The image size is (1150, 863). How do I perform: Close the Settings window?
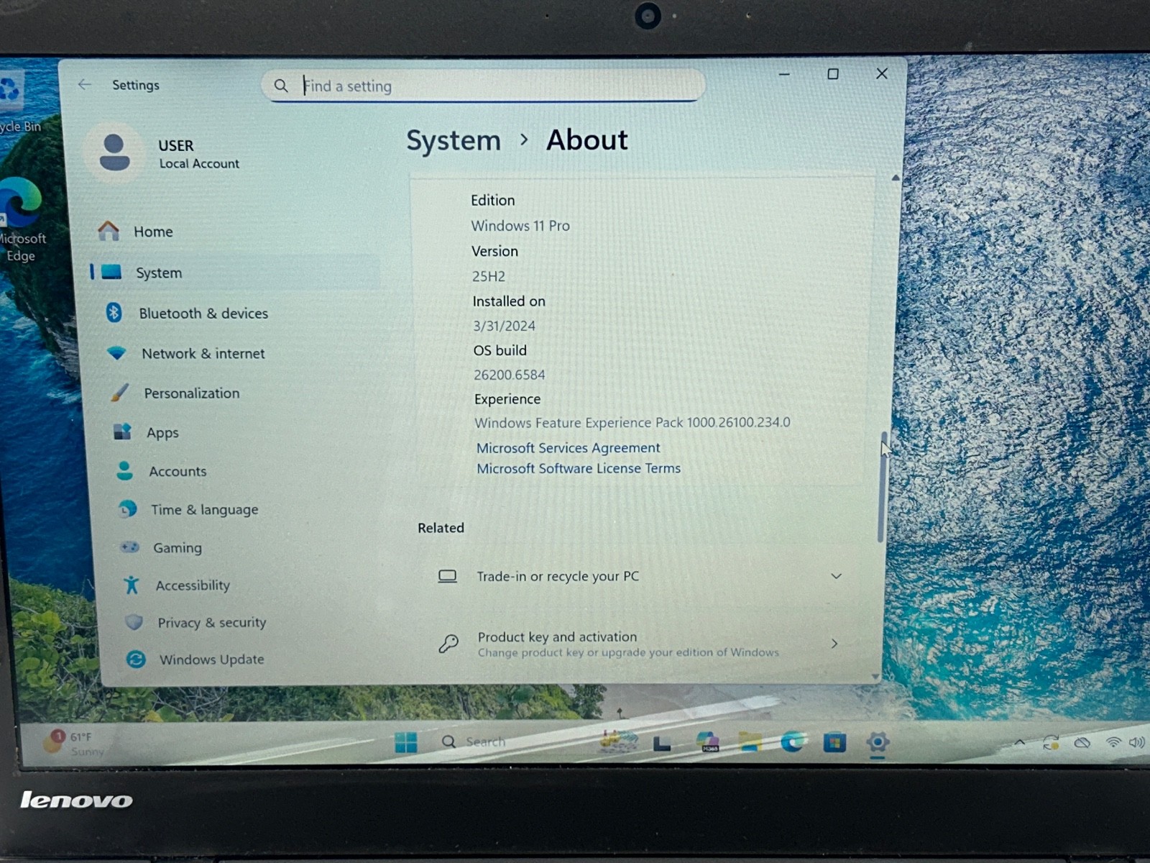pyautogui.click(x=882, y=73)
